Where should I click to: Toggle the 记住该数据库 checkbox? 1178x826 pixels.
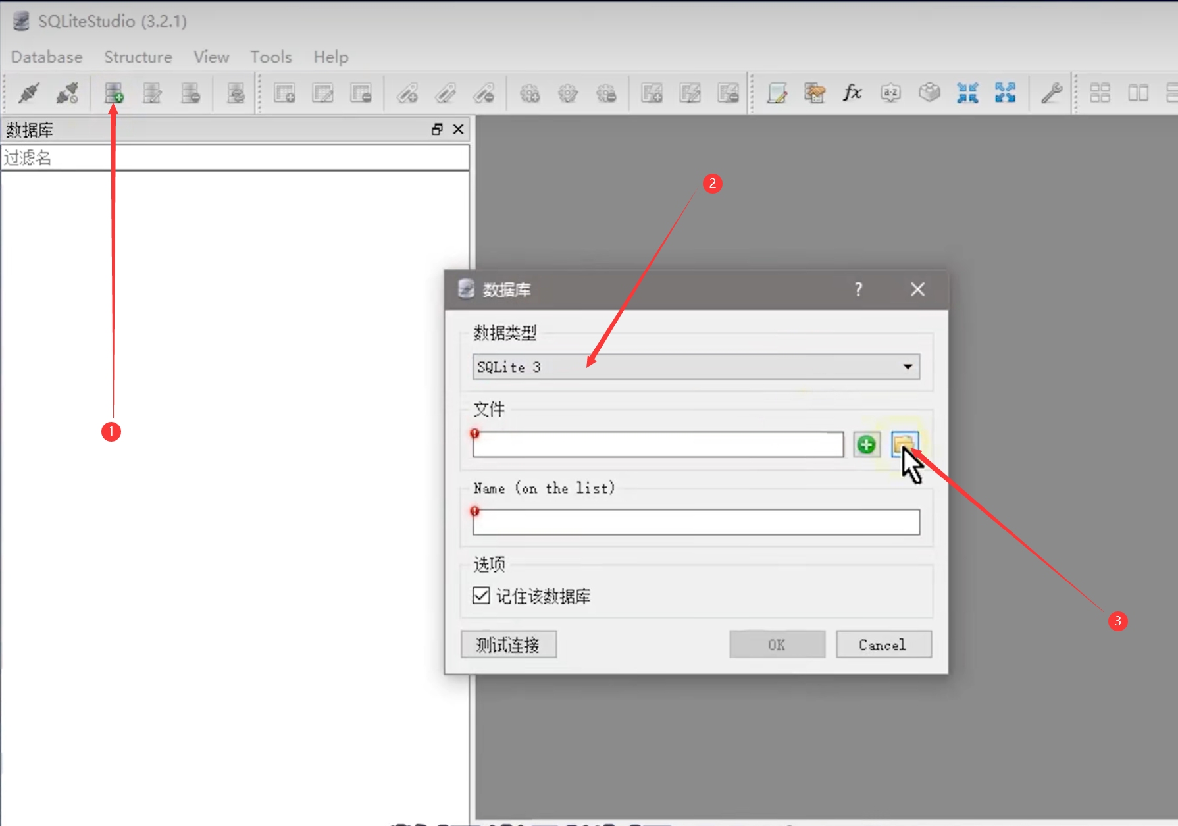(x=481, y=596)
